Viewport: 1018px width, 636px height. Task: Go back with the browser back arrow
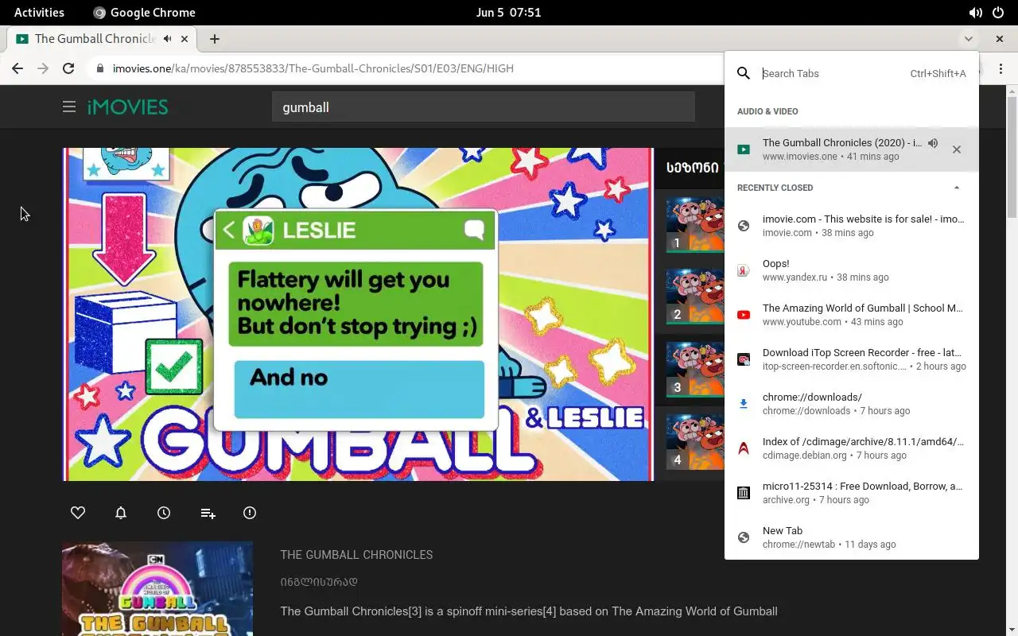click(x=17, y=68)
